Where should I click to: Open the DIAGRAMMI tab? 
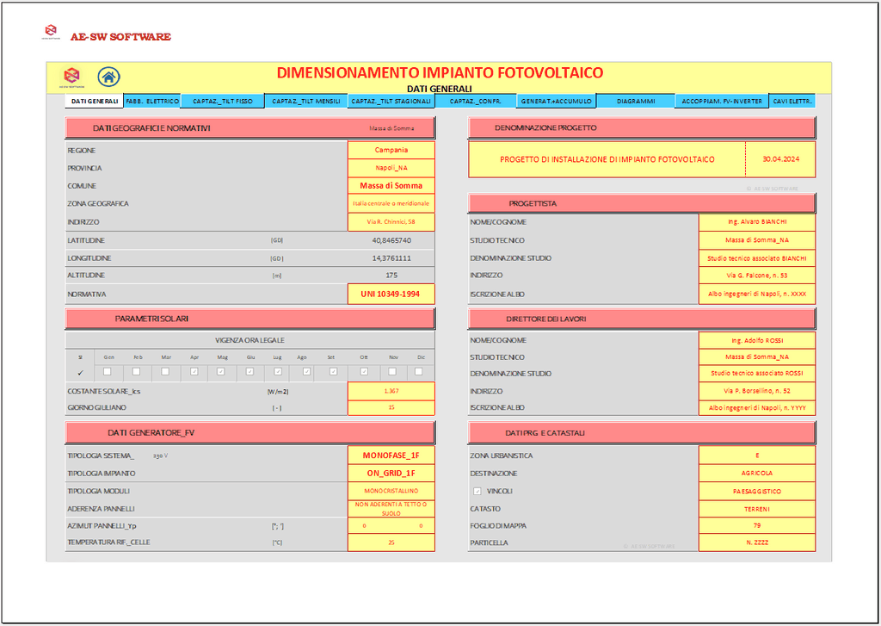point(636,101)
